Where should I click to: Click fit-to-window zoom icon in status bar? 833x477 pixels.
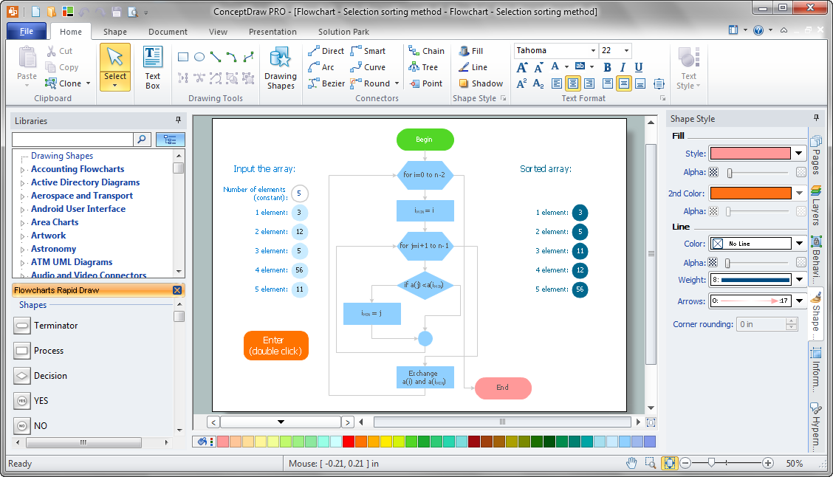click(x=669, y=463)
